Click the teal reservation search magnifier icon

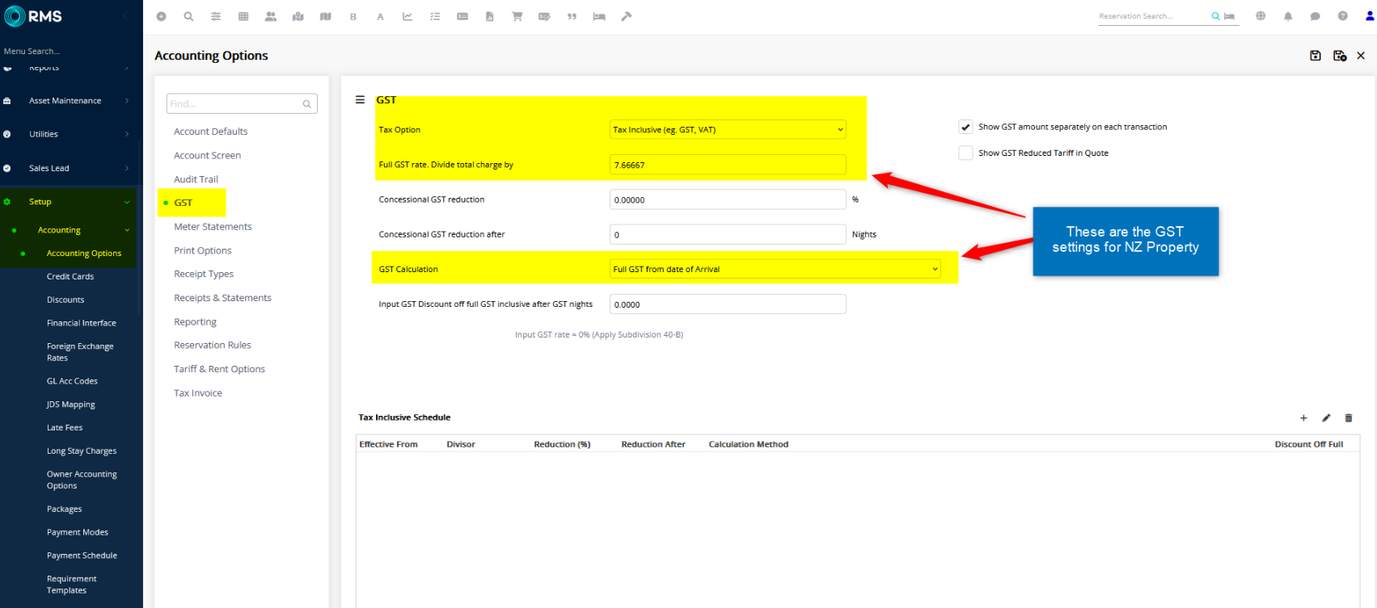point(1215,16)
